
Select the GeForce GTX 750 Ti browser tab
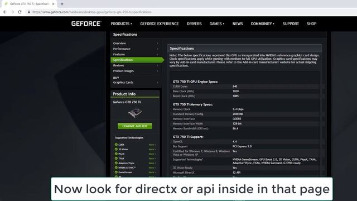click(29, 4)
